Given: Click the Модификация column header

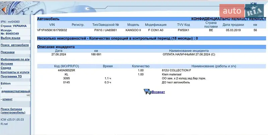Looking at the screenshot, I should coord(156,25).
